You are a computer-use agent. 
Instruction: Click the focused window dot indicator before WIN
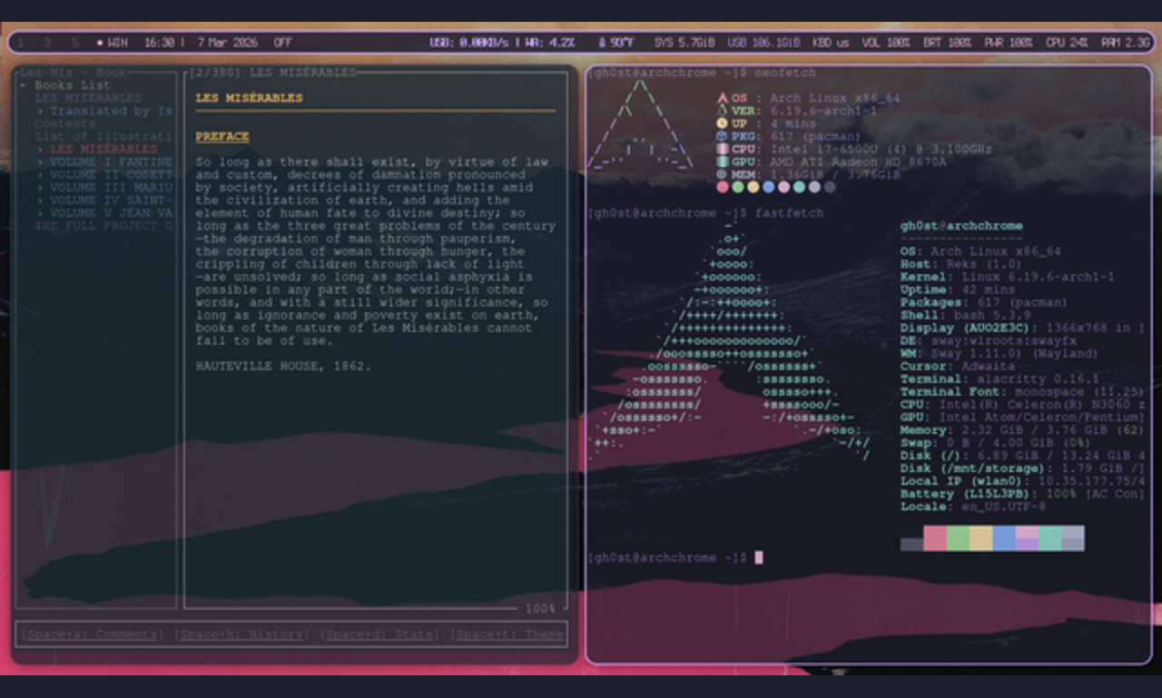click(100, 43)
